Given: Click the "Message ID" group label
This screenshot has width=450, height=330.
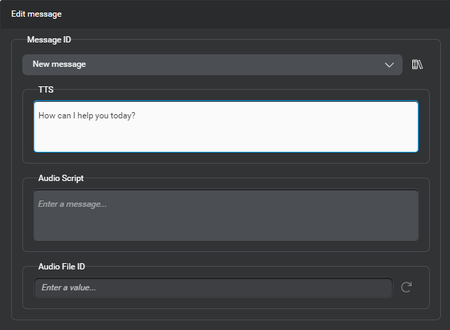Looking at the screenshot, I should pos(49,40).
